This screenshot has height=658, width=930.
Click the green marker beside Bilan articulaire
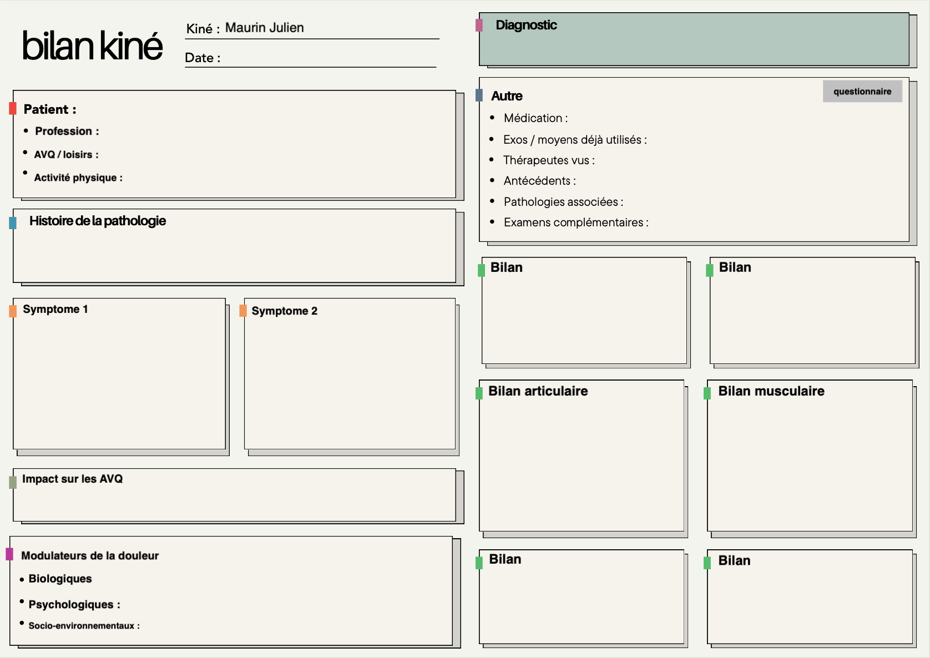click(x=479, y=393)
